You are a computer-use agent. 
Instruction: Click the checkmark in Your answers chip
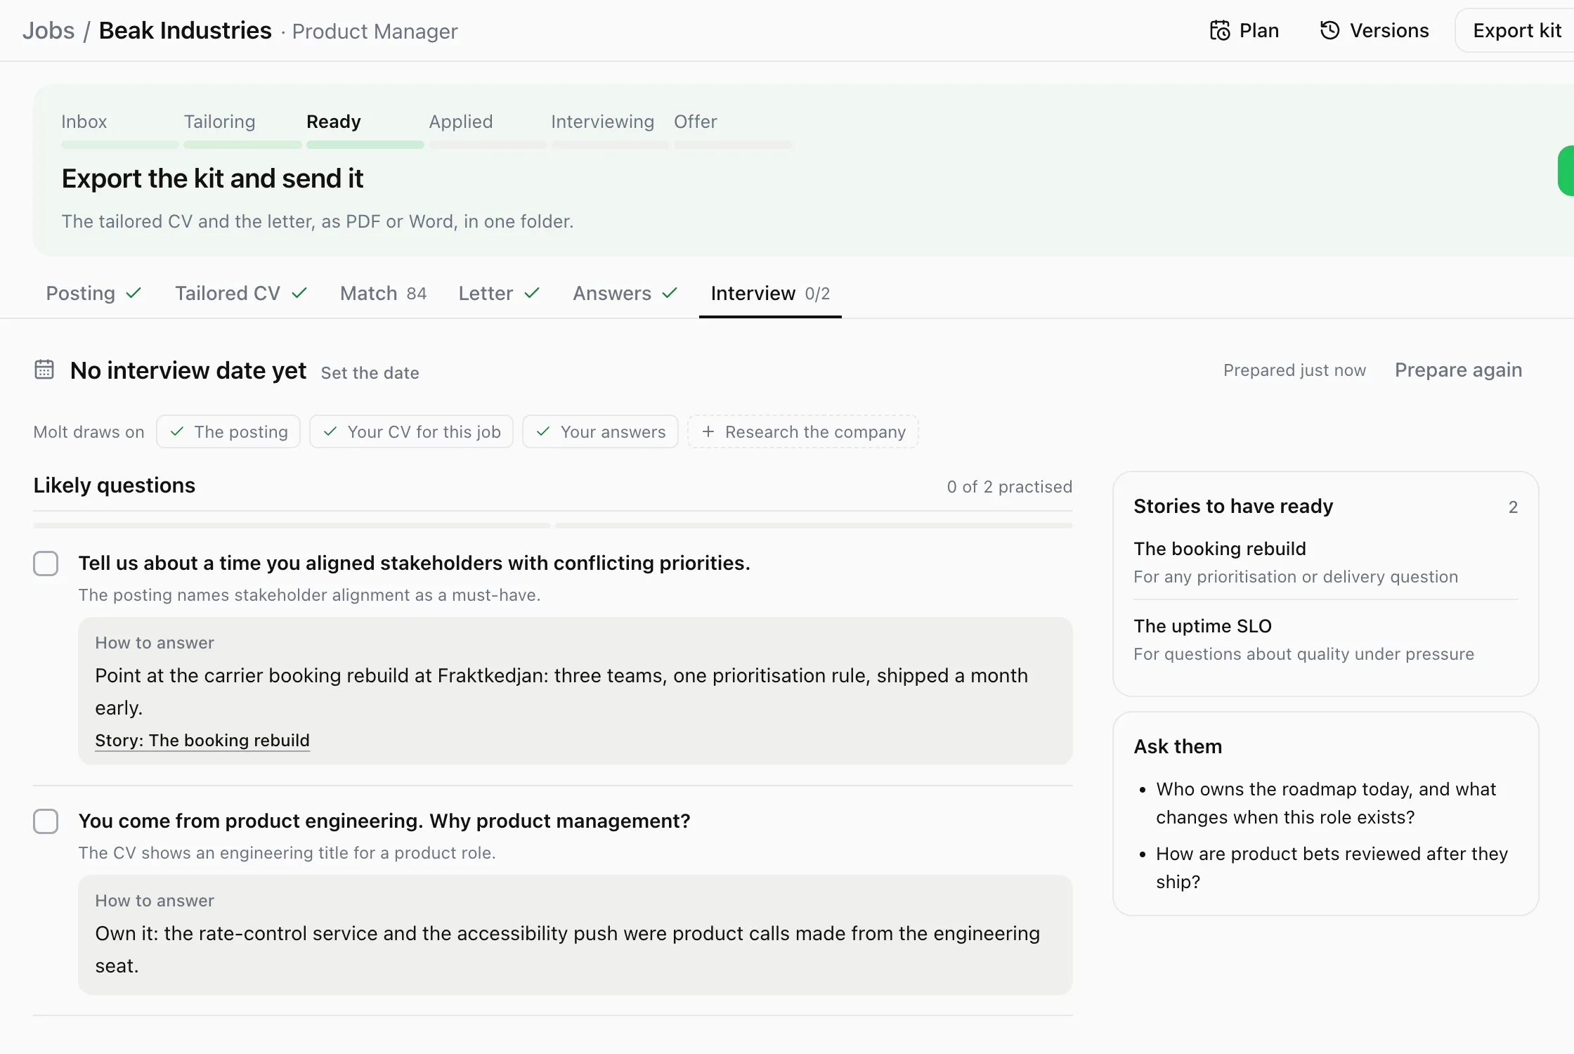coord(543,431)
